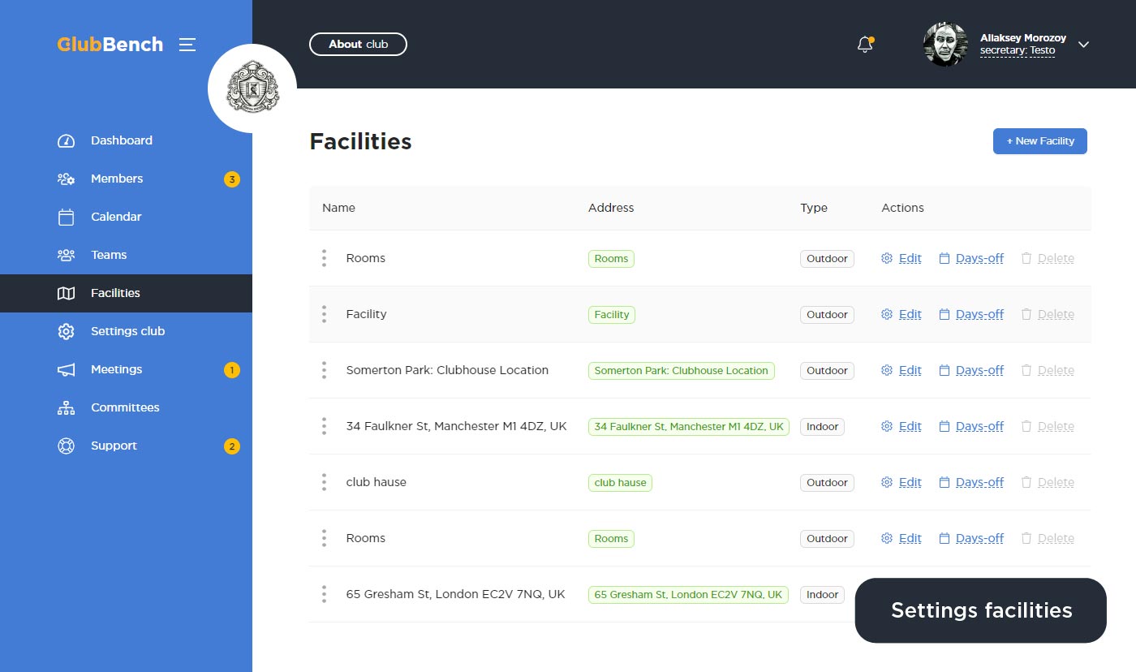The image size is (1136, 672).
Task: Click the About club button
Action: (x=358, y=45)
